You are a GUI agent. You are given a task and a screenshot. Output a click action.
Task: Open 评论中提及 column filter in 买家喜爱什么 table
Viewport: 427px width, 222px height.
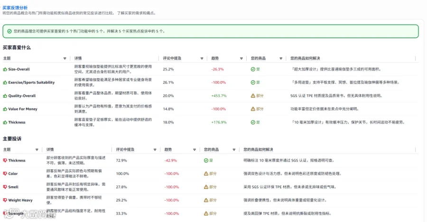click(x=202, y=58)
